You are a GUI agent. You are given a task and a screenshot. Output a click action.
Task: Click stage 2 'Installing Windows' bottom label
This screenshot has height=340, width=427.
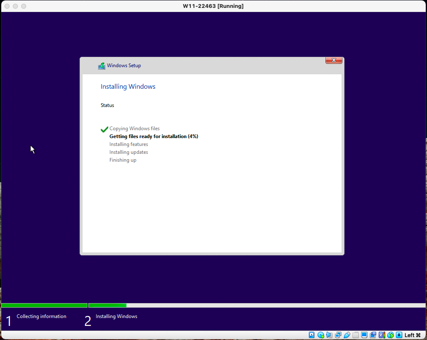[x=116, y=316]
